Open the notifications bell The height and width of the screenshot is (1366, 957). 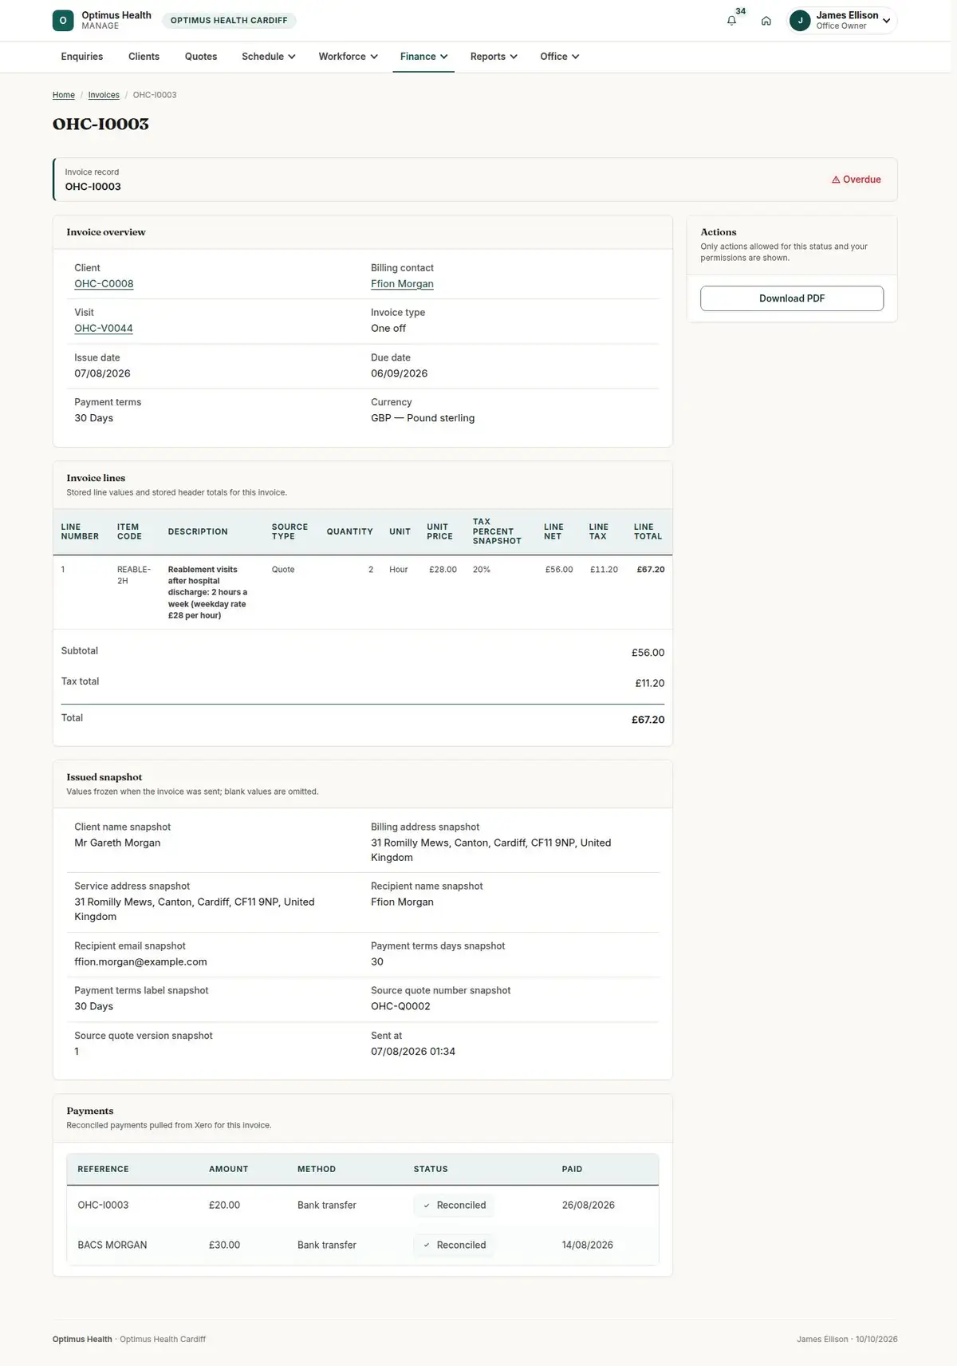pyautogui.click(x=731, y=21)
